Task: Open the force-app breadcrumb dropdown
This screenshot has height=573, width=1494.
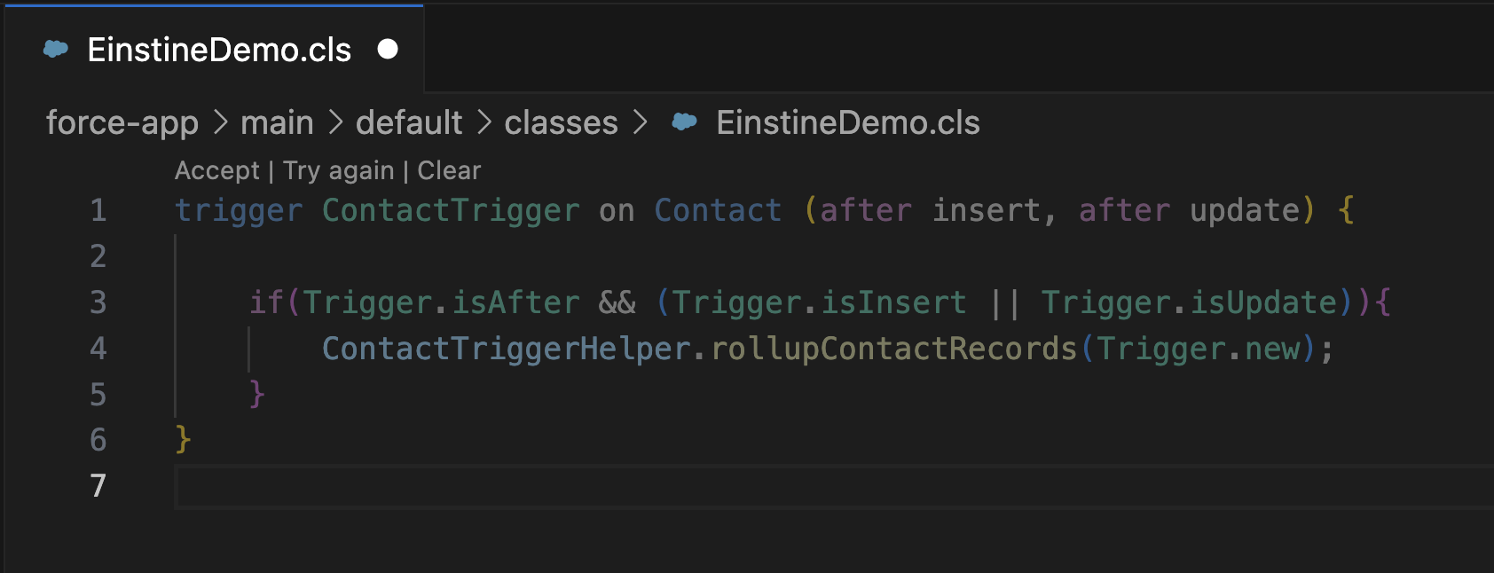Action: tap(122, 123)
